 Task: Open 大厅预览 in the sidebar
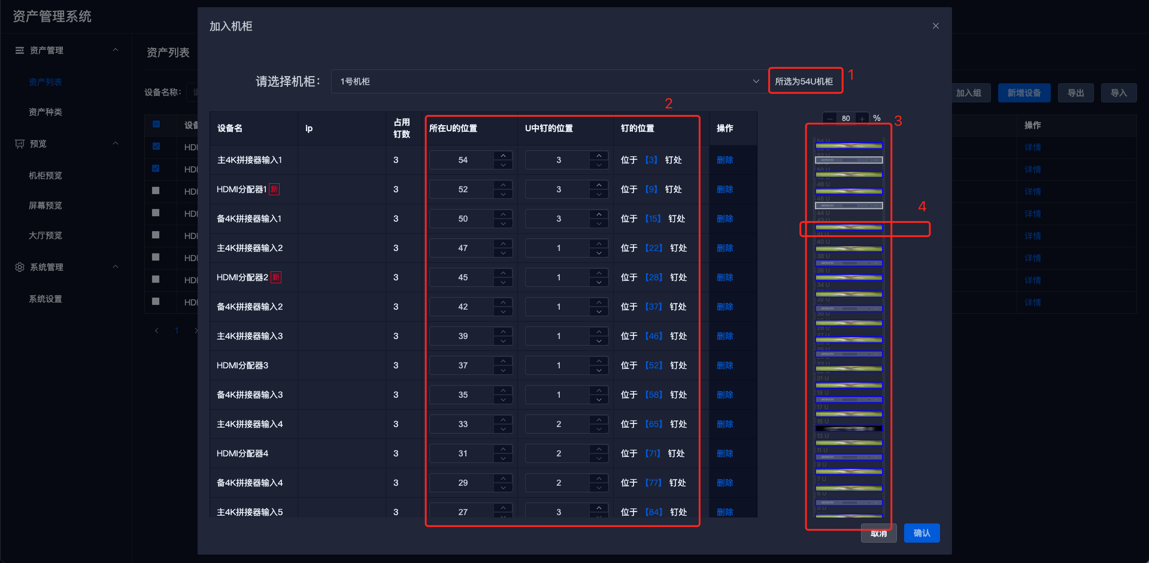click(46, 235)
